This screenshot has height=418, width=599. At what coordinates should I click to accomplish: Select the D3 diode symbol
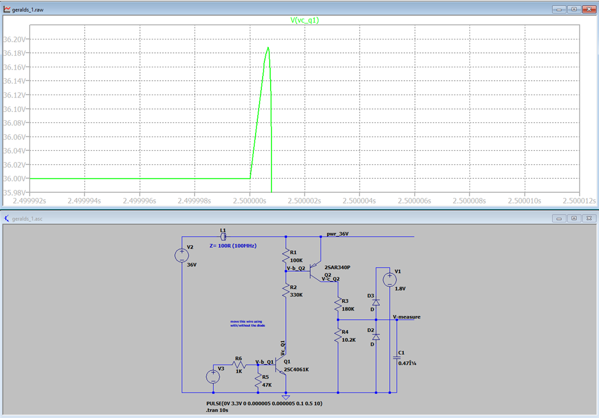pyautogui.click(x=376, y=302)
